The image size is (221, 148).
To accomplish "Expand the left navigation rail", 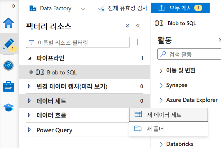I will (x=13, y=6).
